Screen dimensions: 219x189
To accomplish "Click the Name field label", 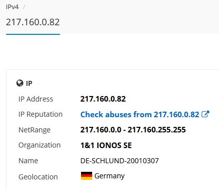I will 28,161.
